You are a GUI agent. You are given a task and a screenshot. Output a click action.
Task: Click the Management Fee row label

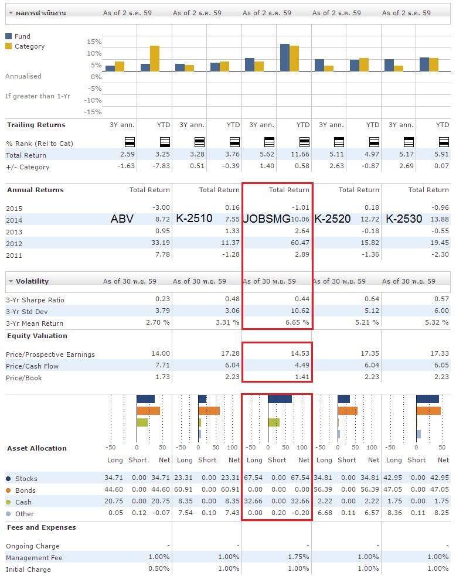click(34, 558)
